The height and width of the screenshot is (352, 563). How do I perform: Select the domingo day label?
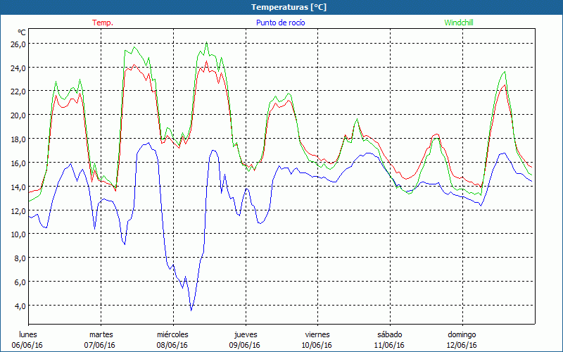point(462,334)
